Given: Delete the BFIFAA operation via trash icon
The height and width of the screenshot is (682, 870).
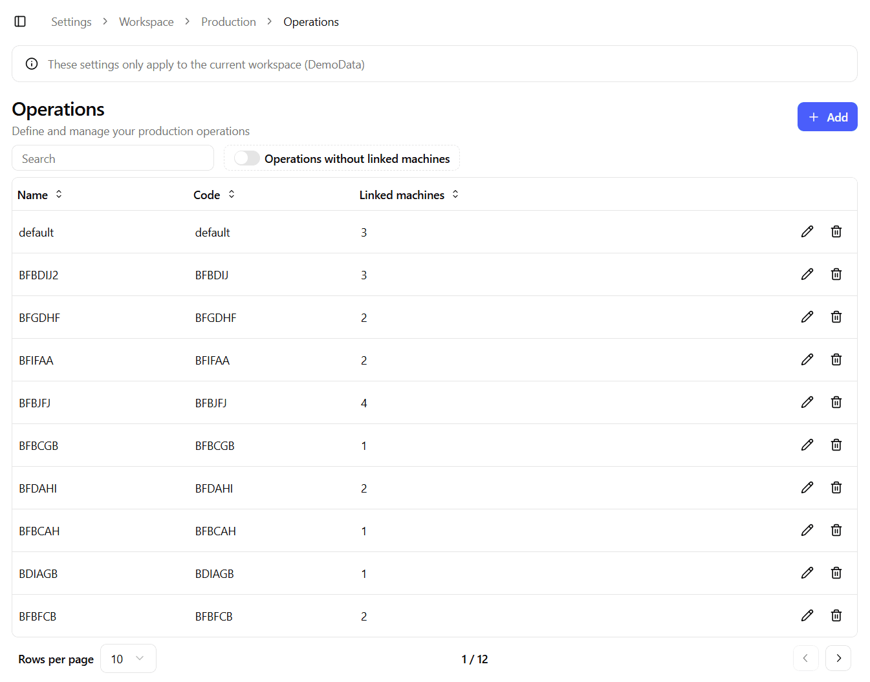Looking at the screenshot, I should point(836,359).
